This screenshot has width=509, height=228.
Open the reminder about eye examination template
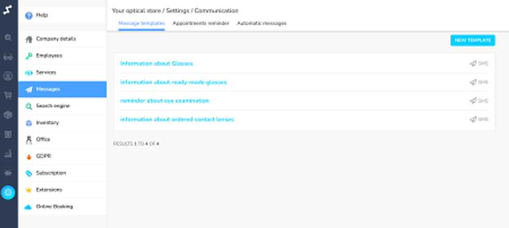point(164,101)
